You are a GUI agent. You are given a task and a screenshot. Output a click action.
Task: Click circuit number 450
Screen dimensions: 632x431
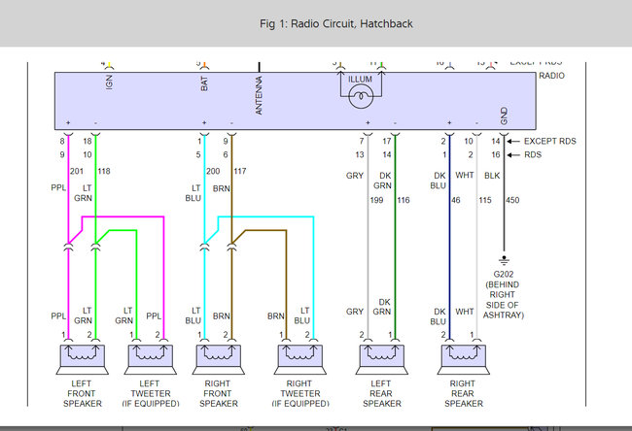coord(512,200)
